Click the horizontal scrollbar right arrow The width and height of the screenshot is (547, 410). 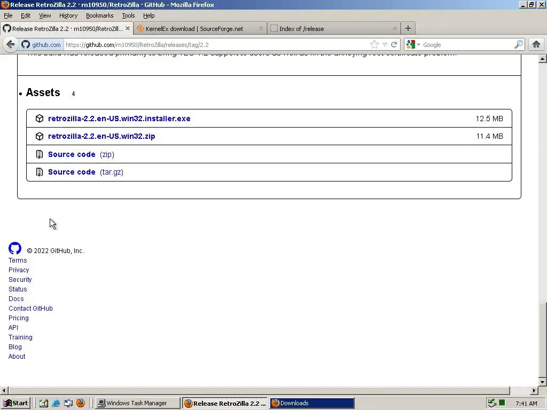(534, 390)
